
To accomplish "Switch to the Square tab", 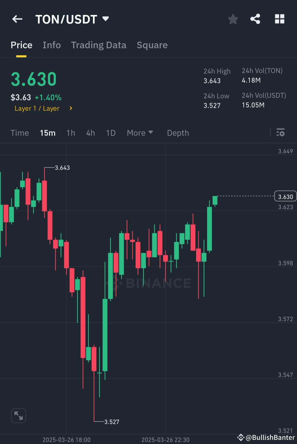I will (x=152, y=45).
